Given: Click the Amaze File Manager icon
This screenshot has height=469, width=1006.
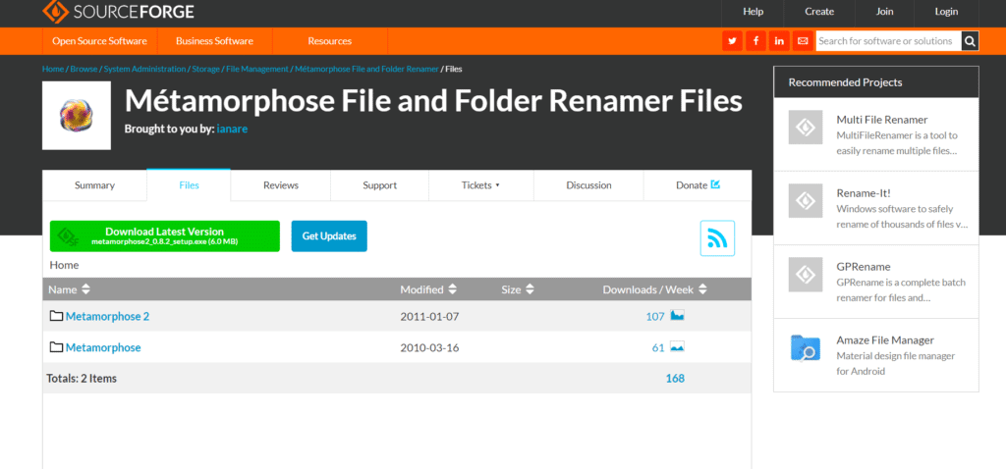Looking at the screenshot, I should (x=806, y=348).
